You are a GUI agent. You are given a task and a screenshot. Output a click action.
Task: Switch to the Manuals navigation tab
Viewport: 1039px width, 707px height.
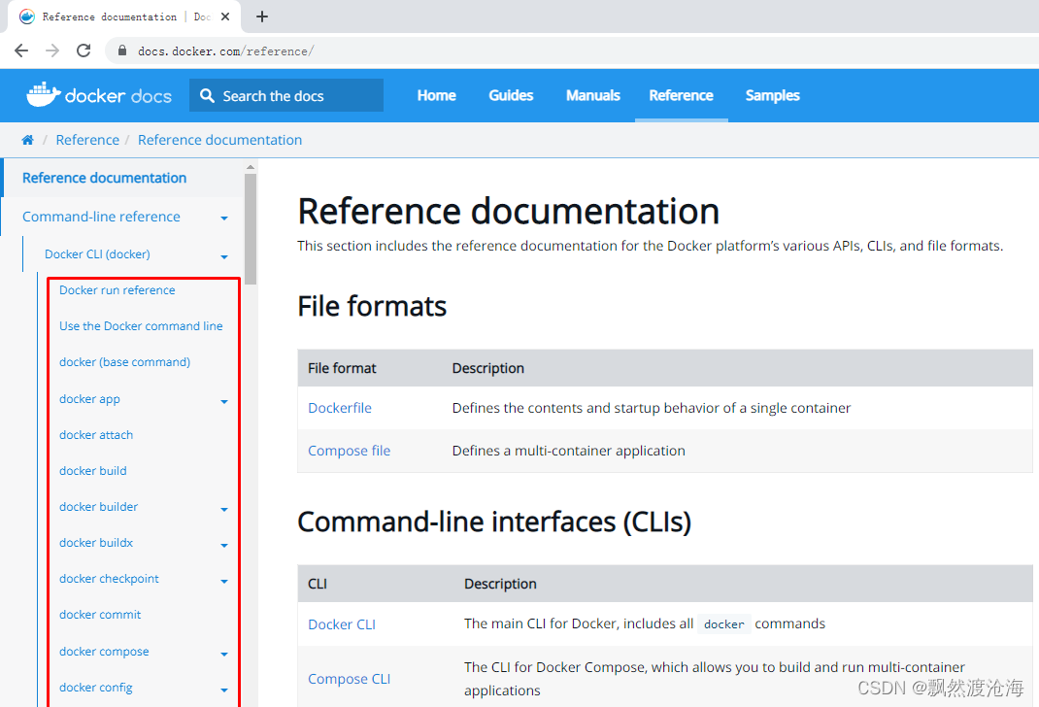click(592, 95)
